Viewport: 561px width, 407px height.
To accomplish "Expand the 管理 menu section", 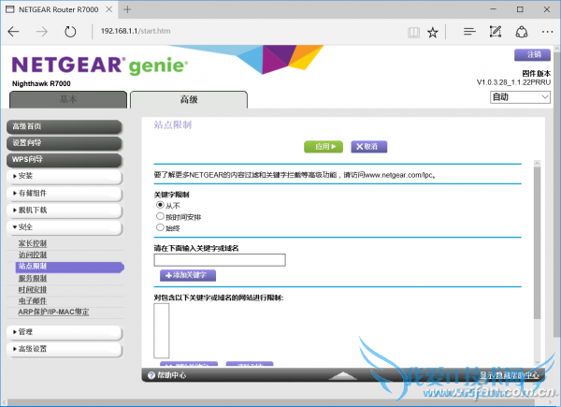I will click(65, 332).
